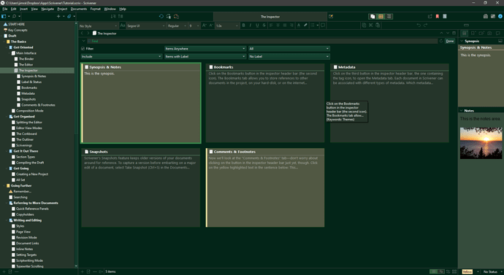Select START HERE in the binder
The height and width of the screenshot is (275, 504).
coord(16,24)
